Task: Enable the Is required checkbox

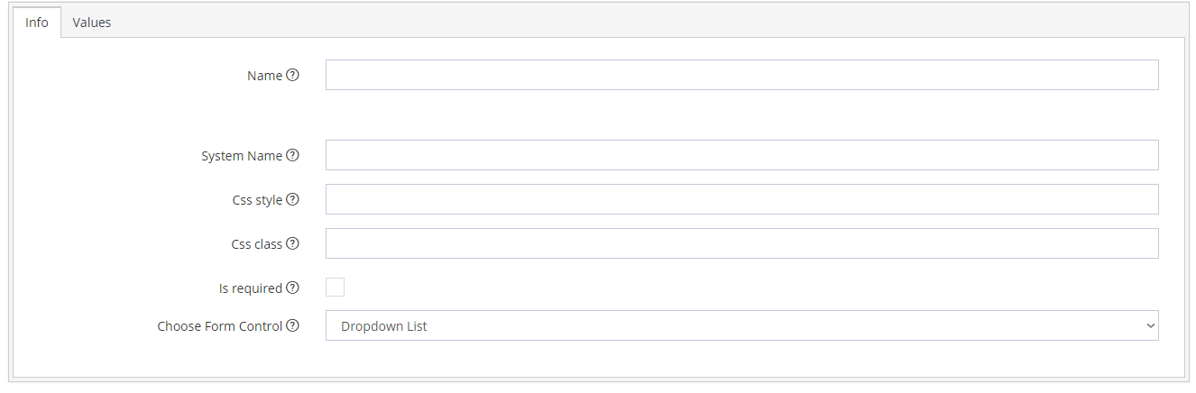Action: pos(335,288)
